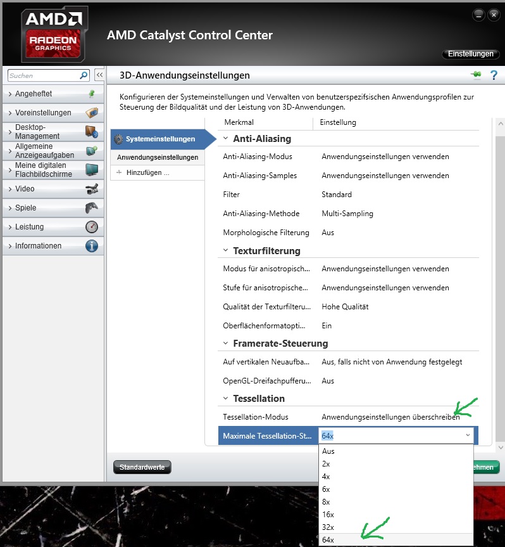
Task: Open the Spiele sidebar section
Action: click(x=53, y=207)
